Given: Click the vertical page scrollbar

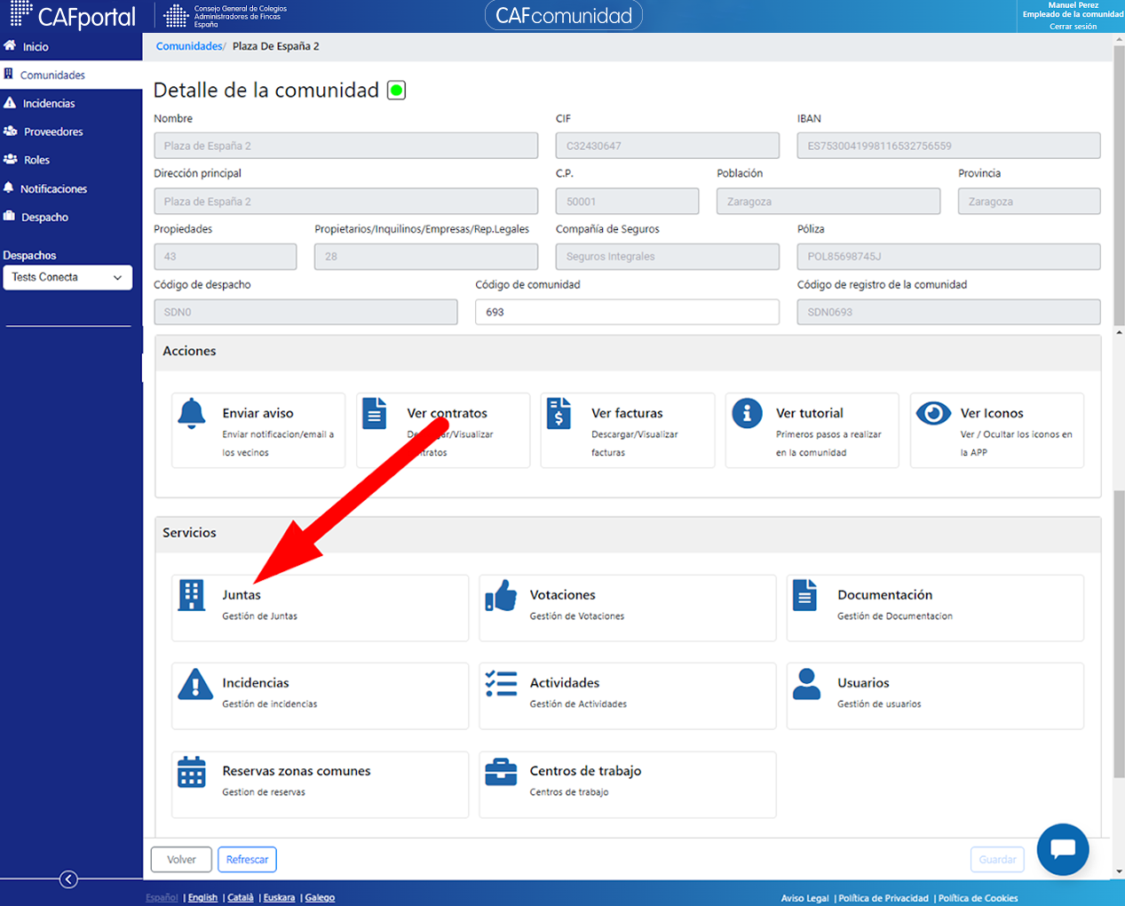Looking at the screenshot, I should [x=1119, y=457].
